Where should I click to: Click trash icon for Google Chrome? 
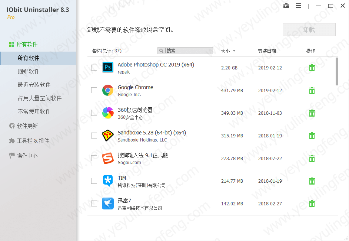312,90
